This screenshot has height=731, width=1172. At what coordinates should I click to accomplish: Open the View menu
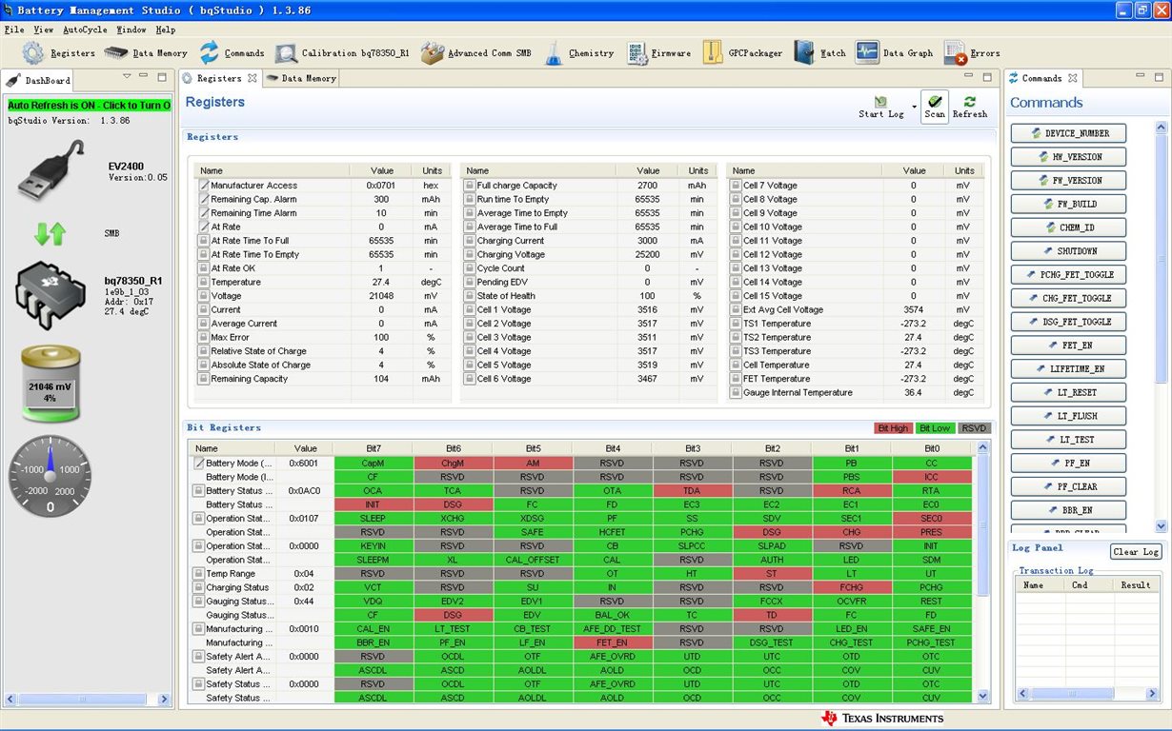pos(44,30)
